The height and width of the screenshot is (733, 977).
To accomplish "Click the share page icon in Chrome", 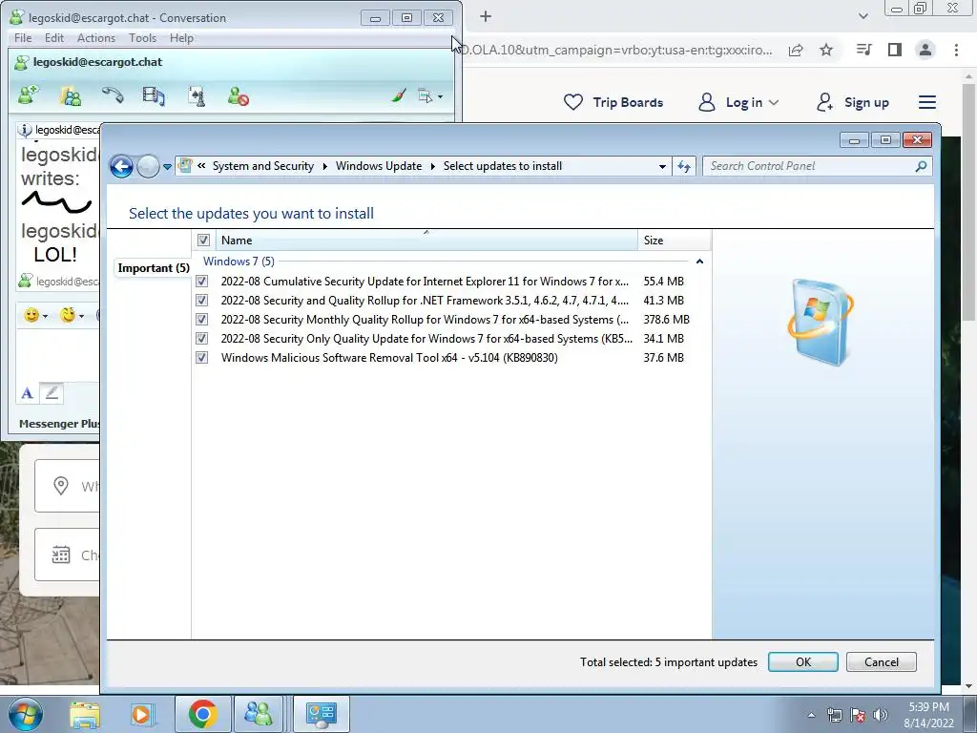I will 796,50.
